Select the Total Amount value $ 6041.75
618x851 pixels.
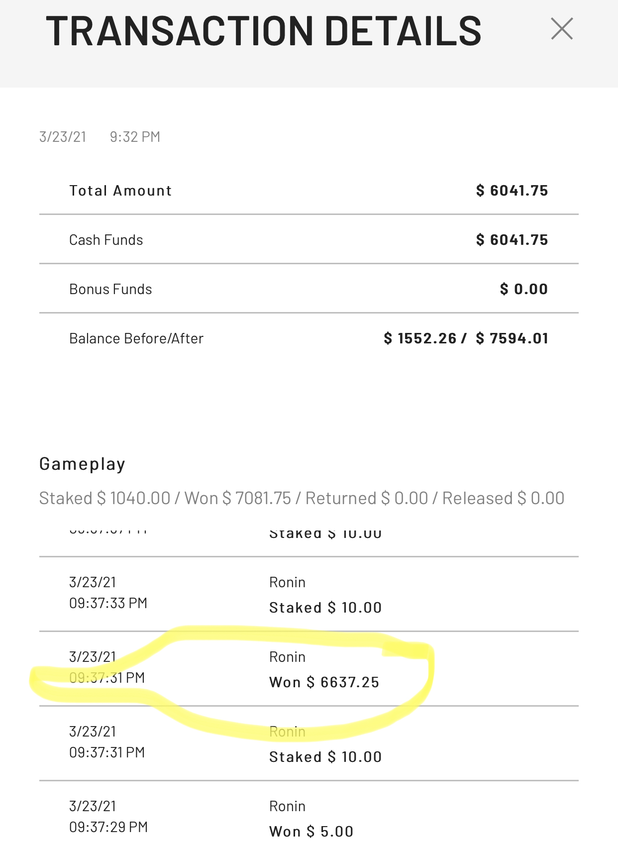(x=512, y=191)
